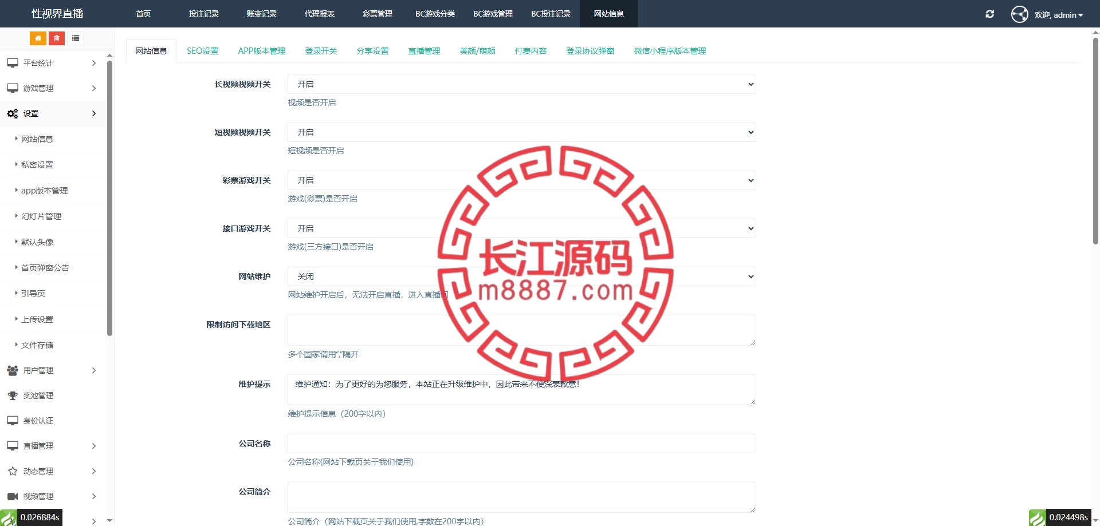The height and width of the screenshot is (526, 1100).
Task: Open the 网站维护 dropdown
Action: click(x=521, y=276)
